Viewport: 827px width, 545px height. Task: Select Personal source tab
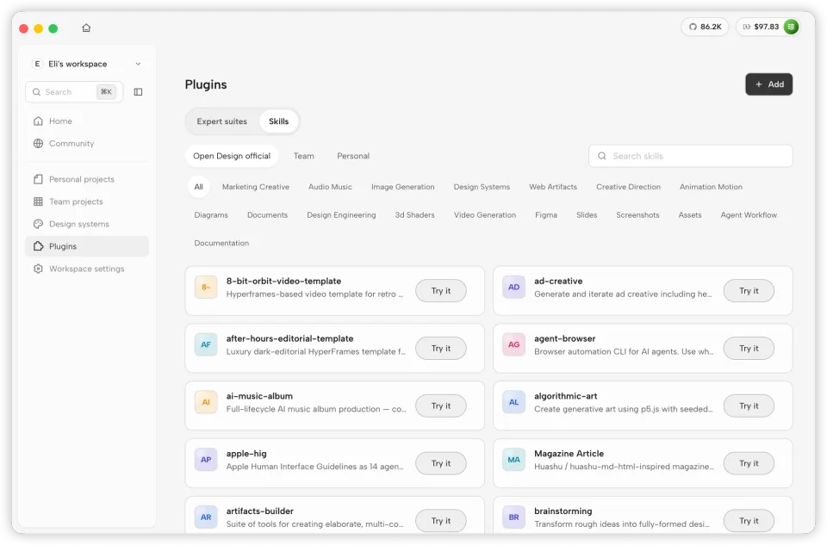coord(353,156)
